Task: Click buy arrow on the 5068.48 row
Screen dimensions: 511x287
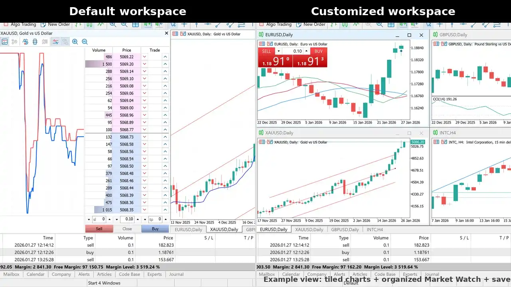Action: (165, 173)
